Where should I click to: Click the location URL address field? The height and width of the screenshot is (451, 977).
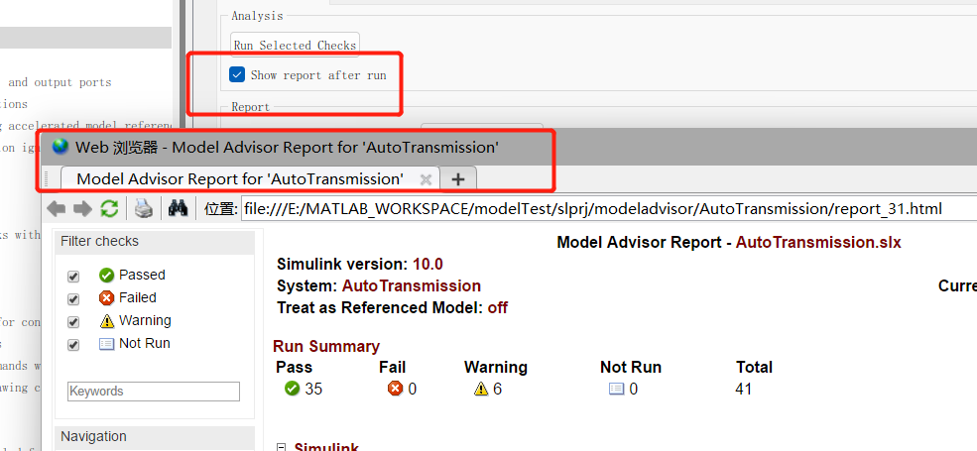pos(609,209)
